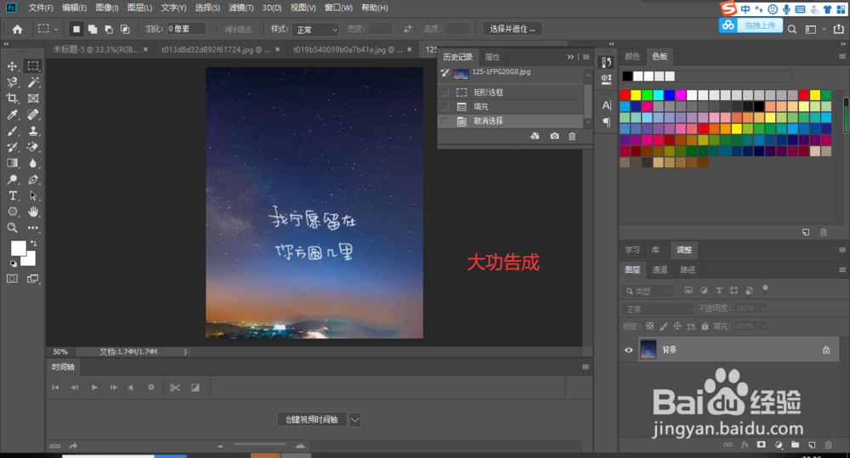The width and height of the screenshot is (850, 458).
Task: Select the Clone Stamp tool
Action: (x=33, y=131)
